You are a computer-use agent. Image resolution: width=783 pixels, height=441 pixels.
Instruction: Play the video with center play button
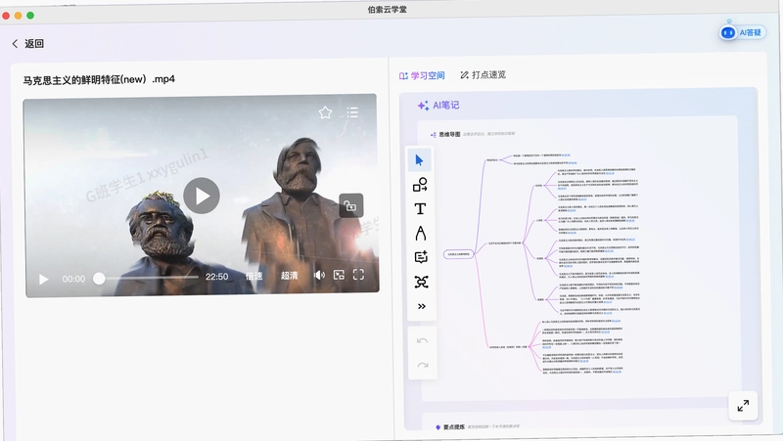(x=202, y=196)
